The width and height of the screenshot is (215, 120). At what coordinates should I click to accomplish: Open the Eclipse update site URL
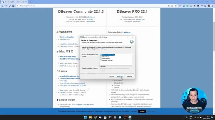click(83, 104)
